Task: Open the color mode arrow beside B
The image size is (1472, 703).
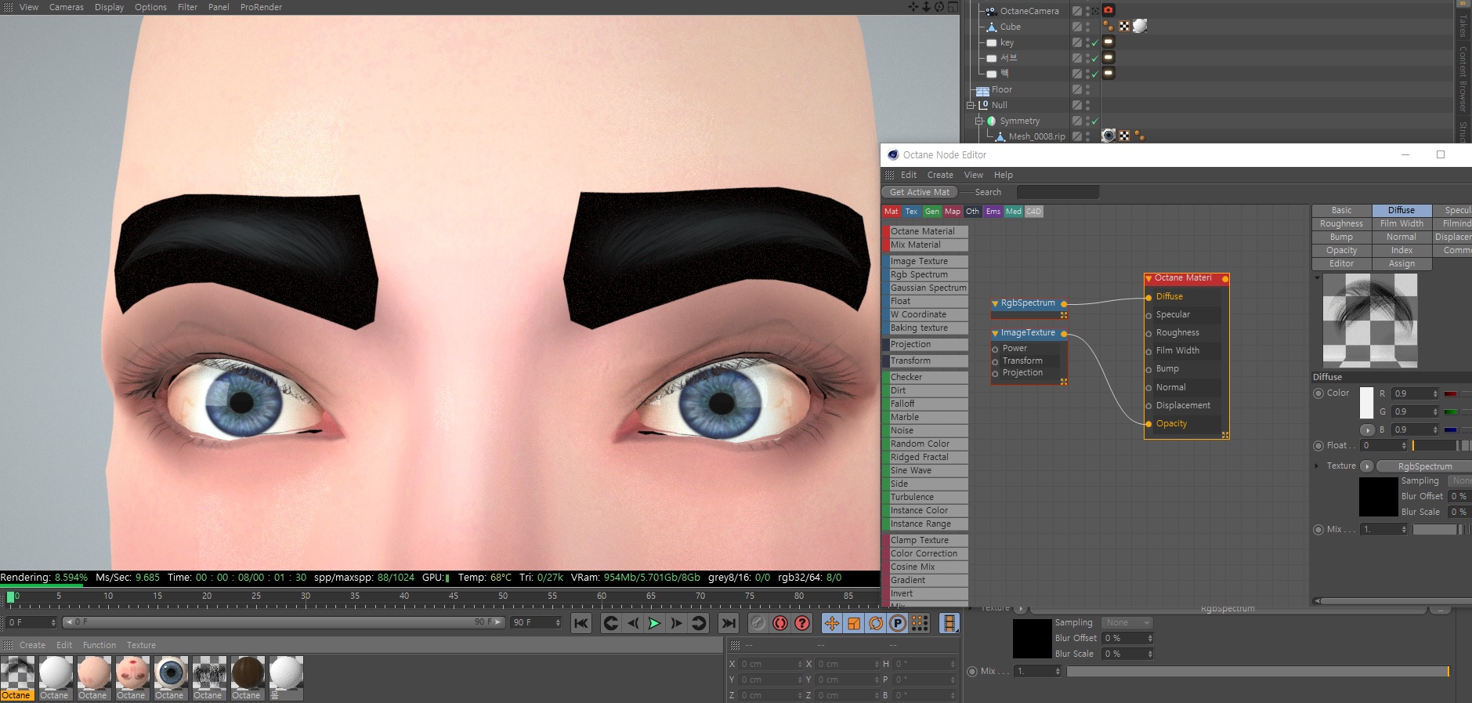Action: [1367, 429]
